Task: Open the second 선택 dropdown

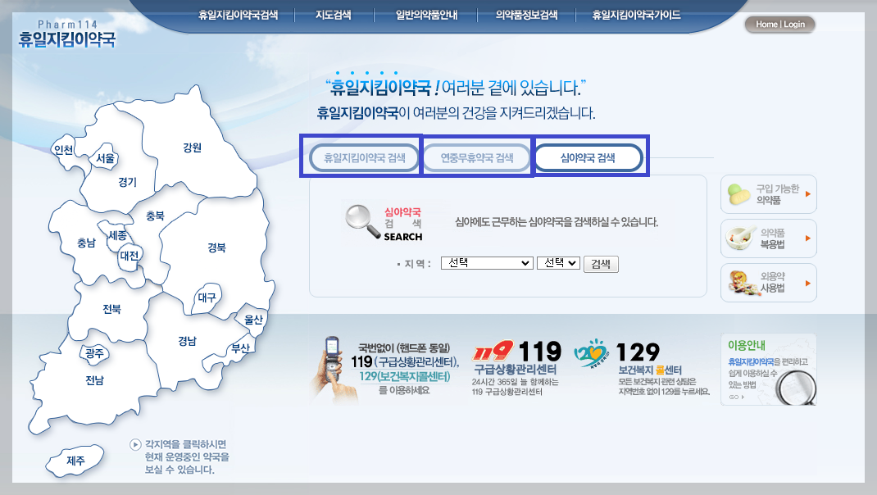Action: tap(558, 263)
